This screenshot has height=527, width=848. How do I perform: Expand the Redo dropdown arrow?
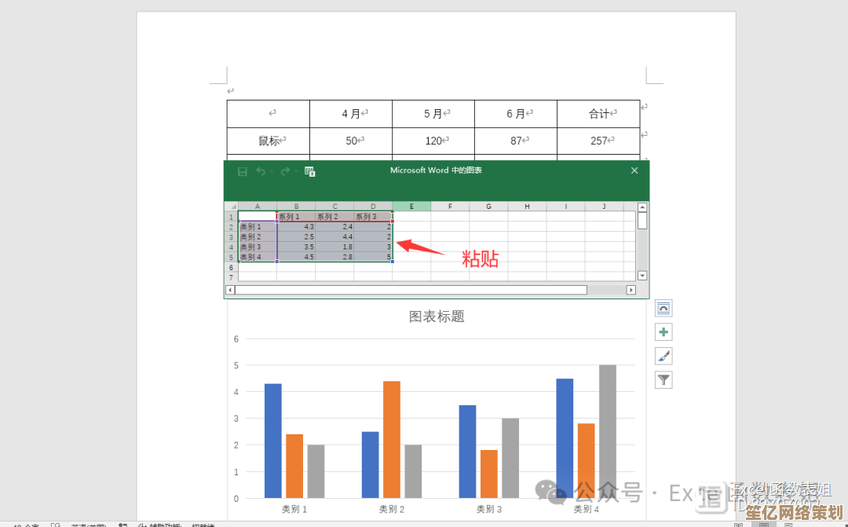click(x=296, y=171)
